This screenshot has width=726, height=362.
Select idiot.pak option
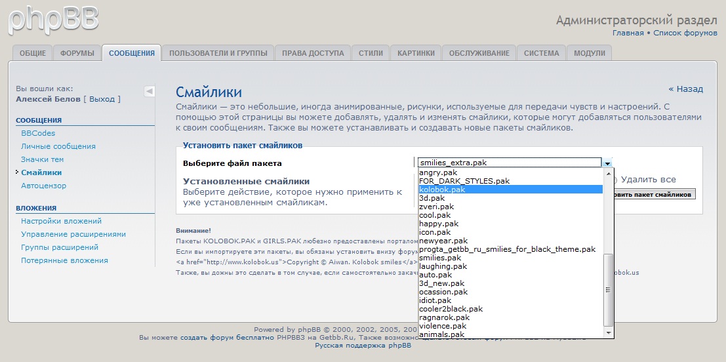[x=510, y=300]
